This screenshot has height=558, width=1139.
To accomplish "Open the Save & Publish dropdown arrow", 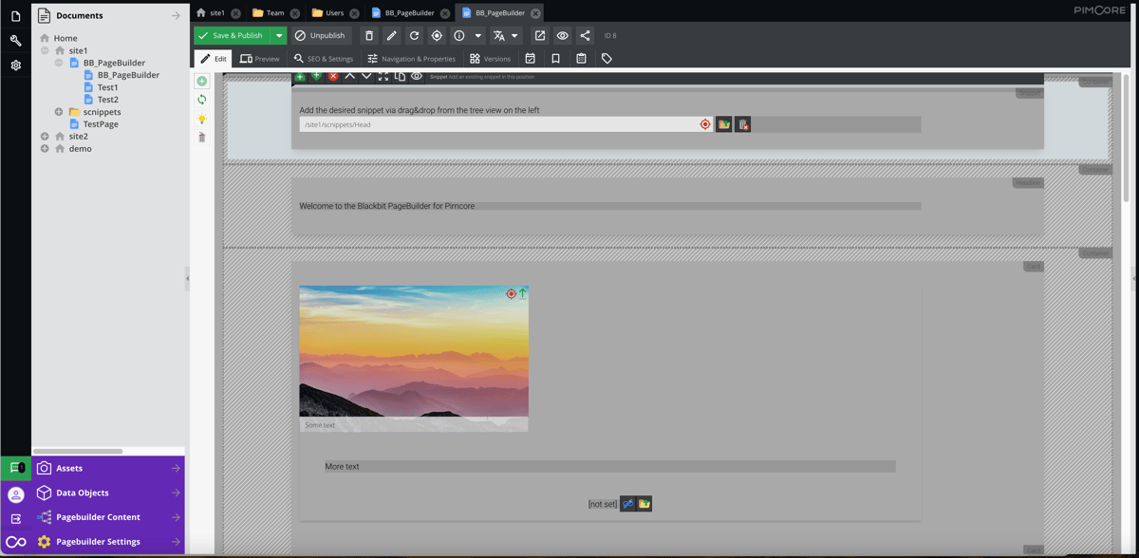I will point(280,34).
